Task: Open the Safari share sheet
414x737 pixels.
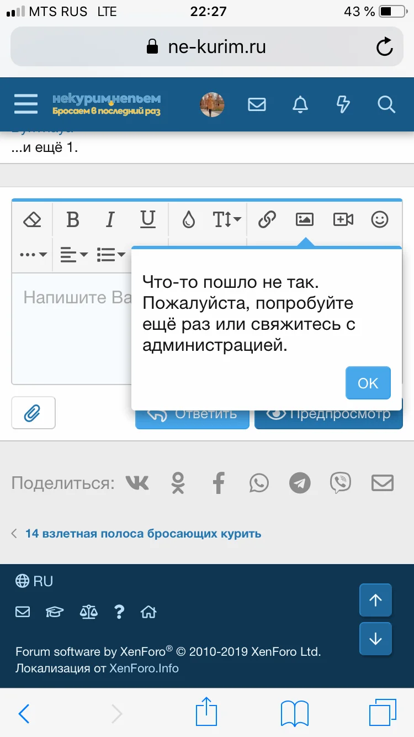Action: tap(207, 712)
